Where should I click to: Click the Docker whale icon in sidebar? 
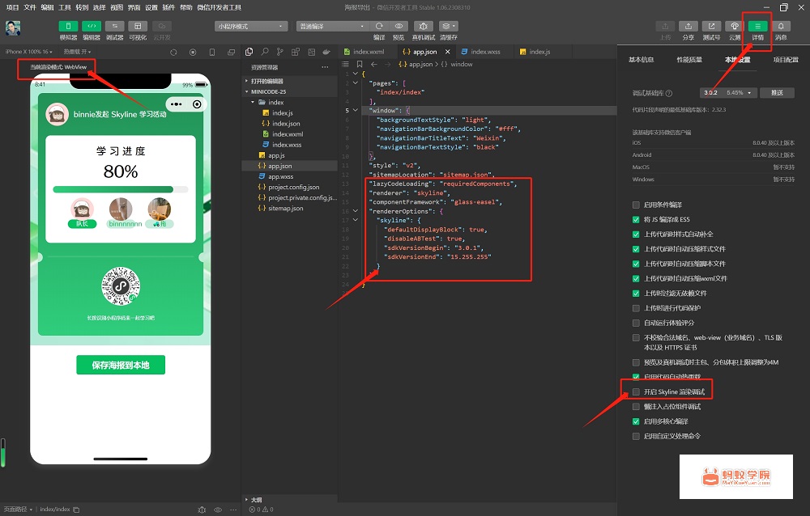(326, 52)
